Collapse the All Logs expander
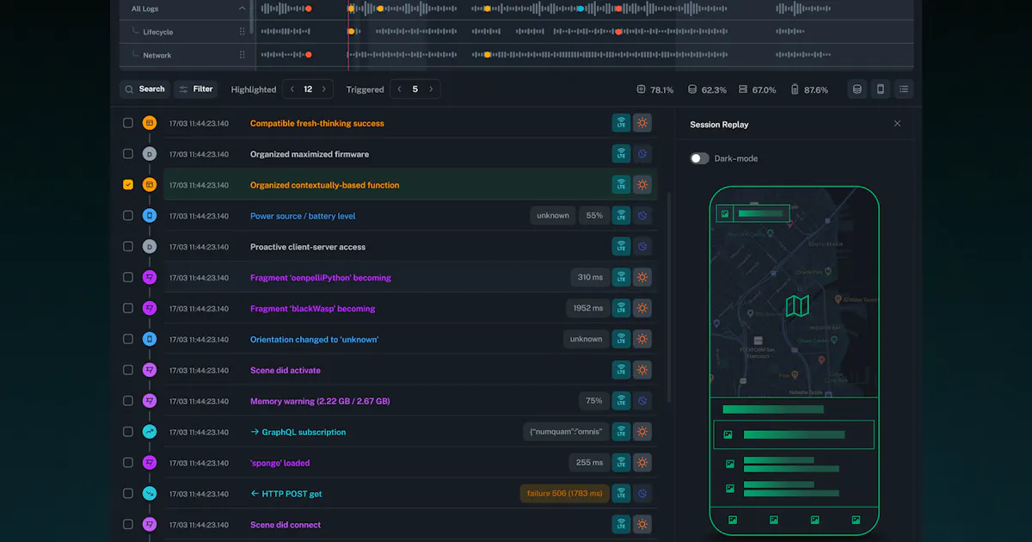This screenshot has height=542, width=1032. click(242, 9)
